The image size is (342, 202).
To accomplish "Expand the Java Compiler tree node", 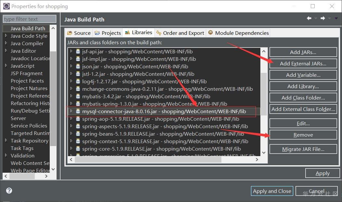I will [6, 43].
